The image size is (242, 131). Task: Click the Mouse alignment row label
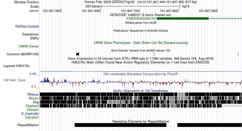[x=34, y=98]
